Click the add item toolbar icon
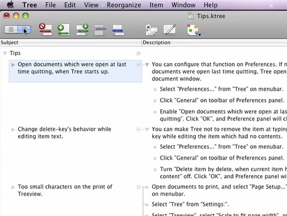This screenshot has height=216, width=287. click(64, 29)
